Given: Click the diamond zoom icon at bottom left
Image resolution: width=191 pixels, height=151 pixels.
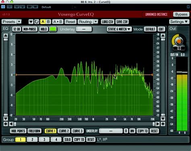Looking at the screenshot, I should pyautogui.click(x=6, y=124).
